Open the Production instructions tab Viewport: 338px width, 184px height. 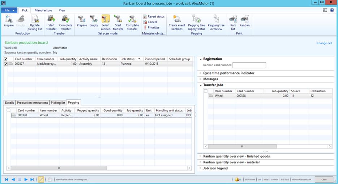(x=33, y=103)
